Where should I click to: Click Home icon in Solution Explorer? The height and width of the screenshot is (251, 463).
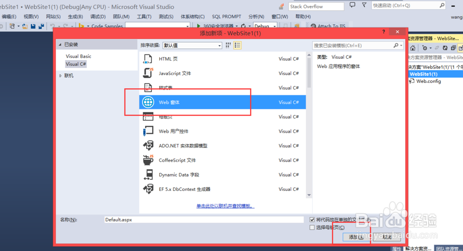[413, 48]
